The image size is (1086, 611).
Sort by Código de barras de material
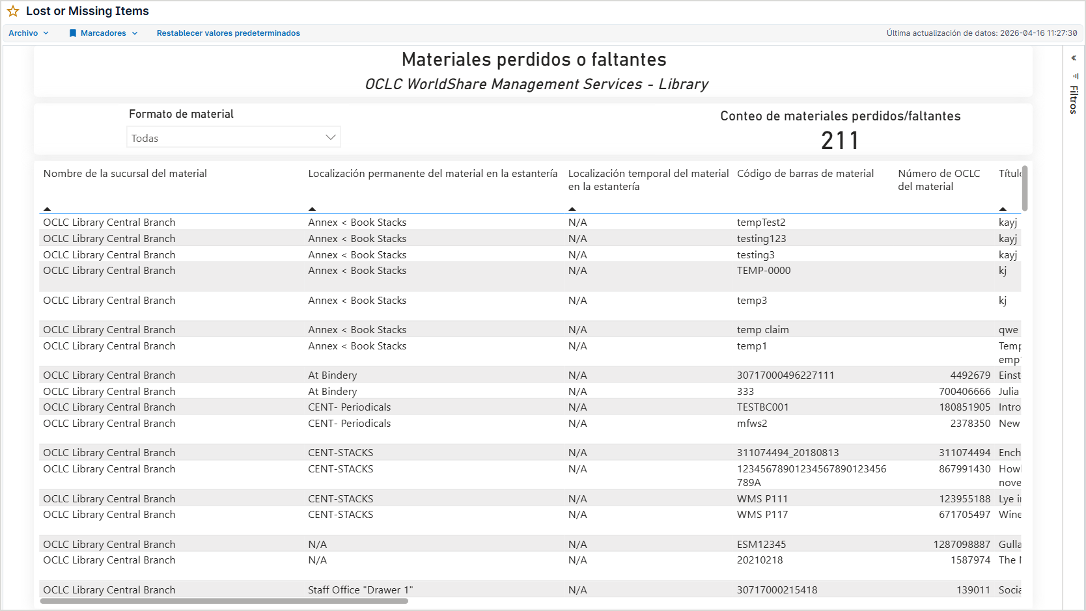click(805, 174)
